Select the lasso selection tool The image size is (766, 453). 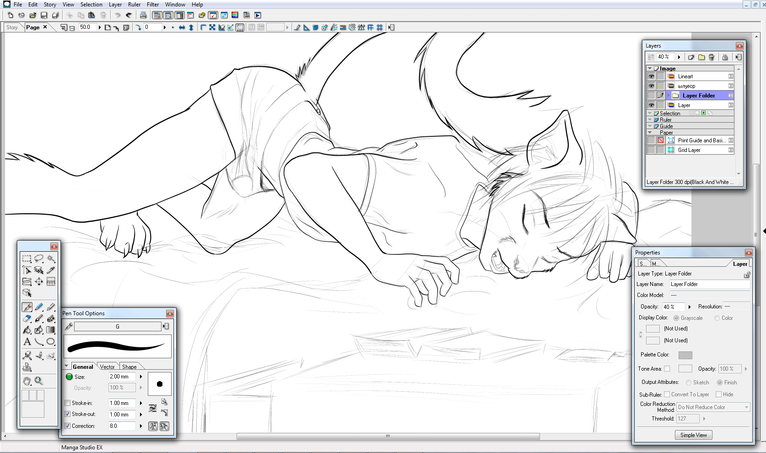(39, 259)
